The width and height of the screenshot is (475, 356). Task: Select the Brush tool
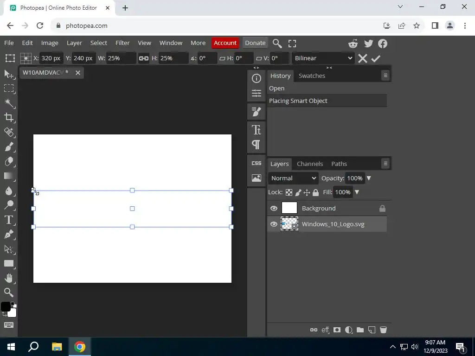(9, 147)
